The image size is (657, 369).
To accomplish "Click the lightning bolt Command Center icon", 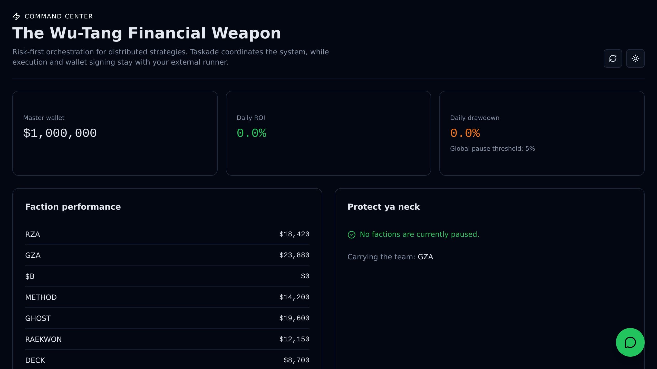I will coord(16,16).
